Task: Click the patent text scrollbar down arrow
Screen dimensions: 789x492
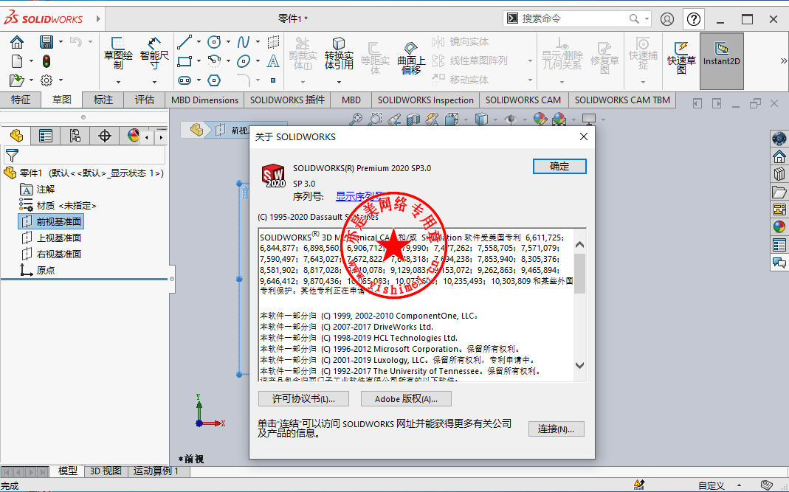Action: pyautogui.click(x=579, y=366)
